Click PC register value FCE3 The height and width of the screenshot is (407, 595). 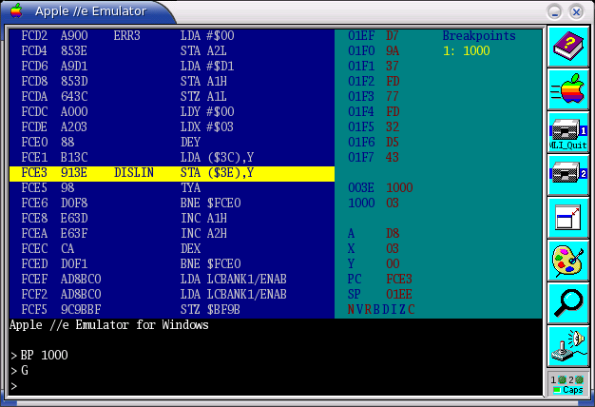coord(380,279)
